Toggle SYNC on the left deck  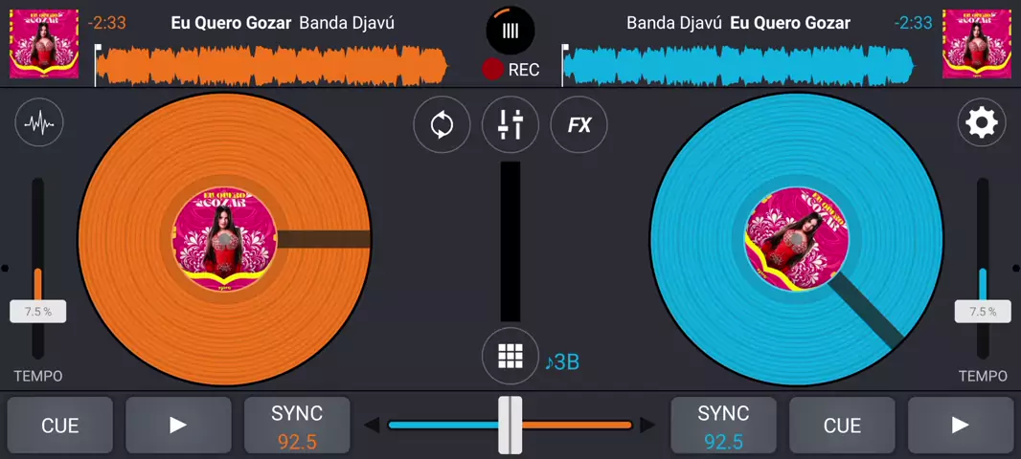click(297, 426)
